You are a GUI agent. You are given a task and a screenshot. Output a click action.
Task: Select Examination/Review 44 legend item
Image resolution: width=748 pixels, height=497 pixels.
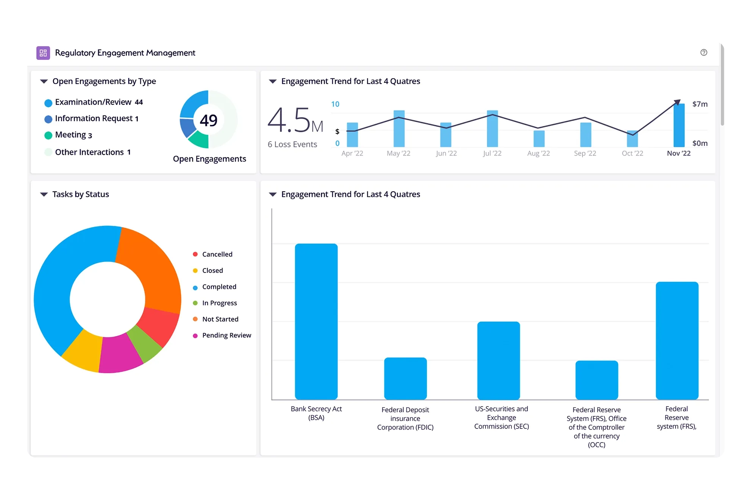click(x=98, y=102)
